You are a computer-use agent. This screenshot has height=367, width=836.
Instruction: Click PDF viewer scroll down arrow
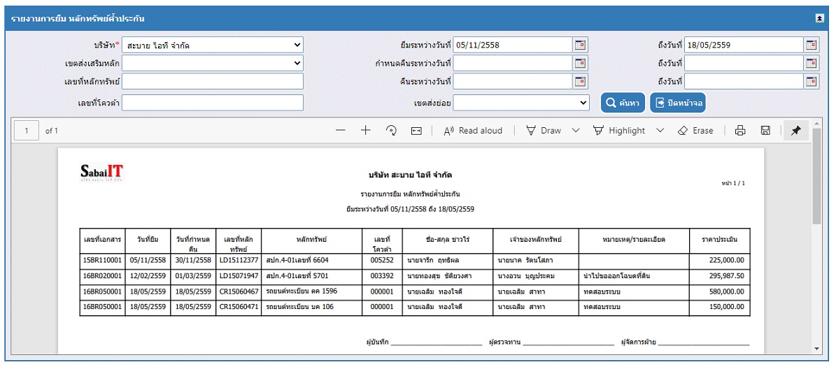(x=817, y=348)
